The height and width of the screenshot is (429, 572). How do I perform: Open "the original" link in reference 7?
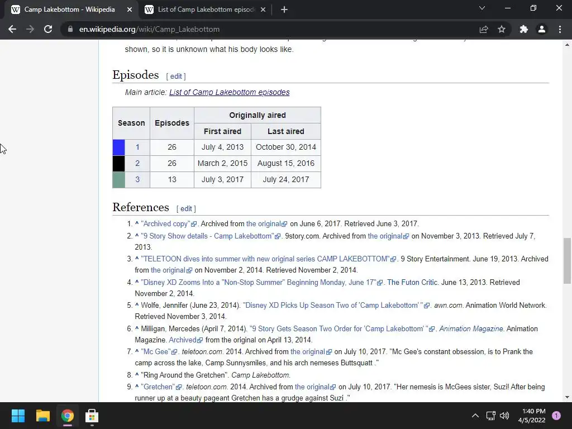point(311,352)
